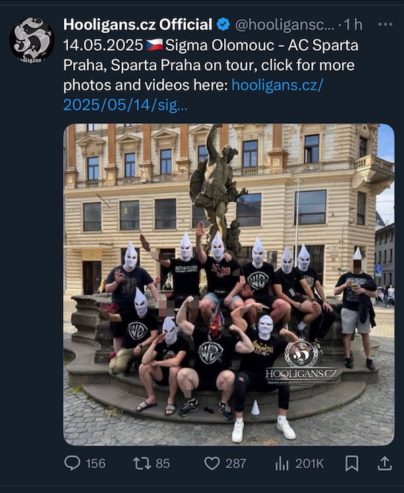The width and height of the screenshot is (404, 493).
Task: Like the post with the heart icon
Action: (x=212, y=463)
